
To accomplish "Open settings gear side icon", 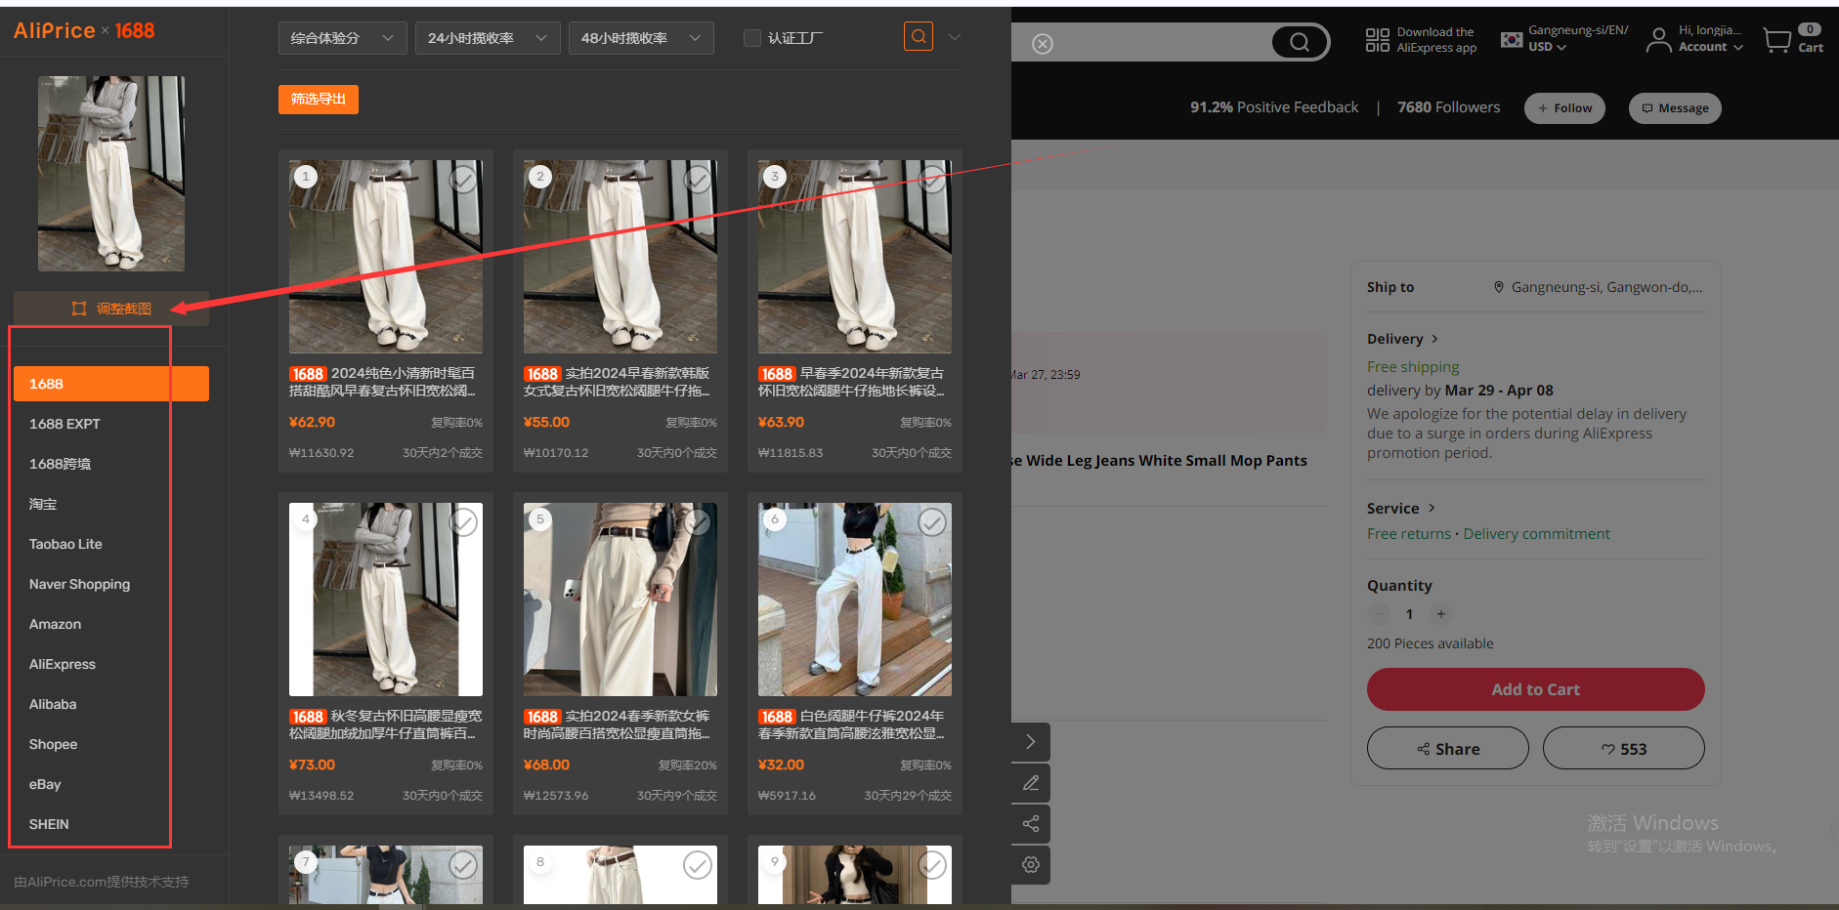I will tap(1031, 865).
